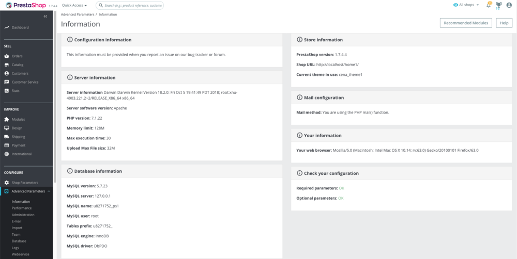
Task: Click the Advanced Parameters breadcrumb link
Action: [78, 14]
